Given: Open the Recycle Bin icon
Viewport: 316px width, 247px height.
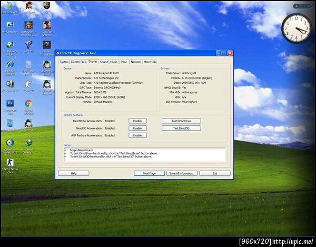Looking at the screenshot, I should click(10, 125).
